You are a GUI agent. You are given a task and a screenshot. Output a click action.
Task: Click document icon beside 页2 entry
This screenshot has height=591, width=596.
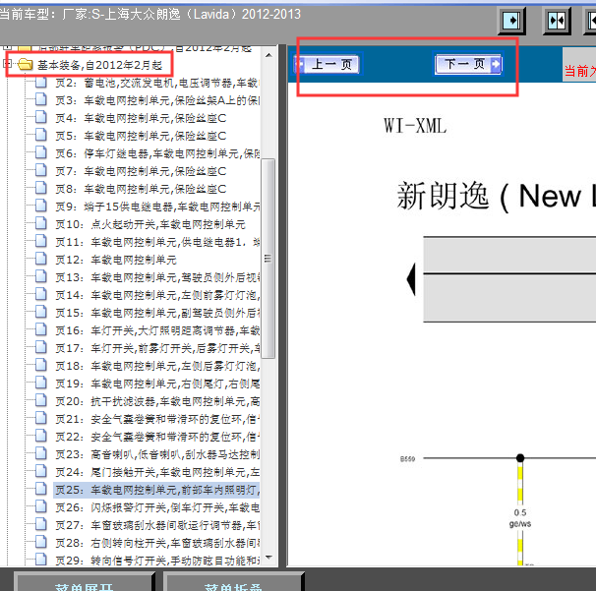pos(41,82)
